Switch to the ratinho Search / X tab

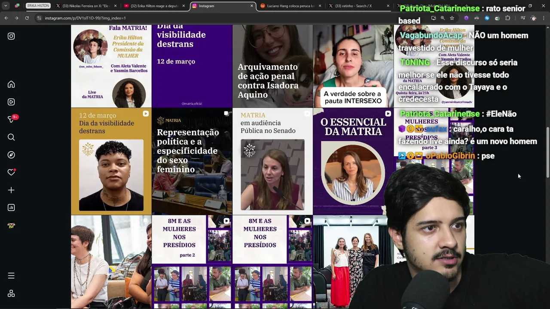(x=358, y=6)
